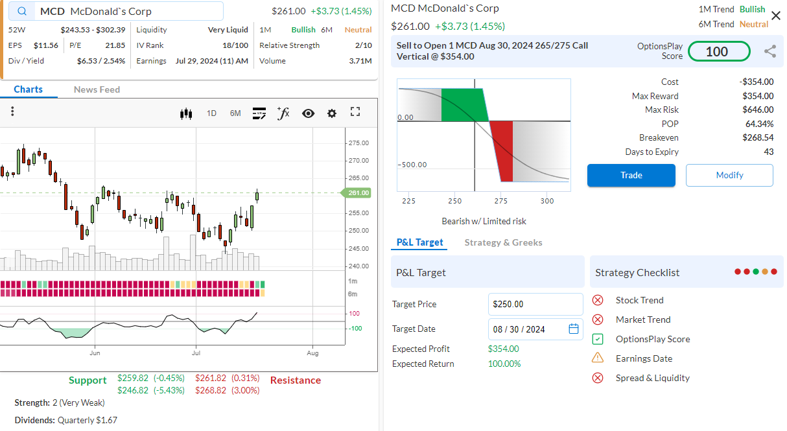Click the IV Rank 18/100 value
This screenshot has height=431, width=787.
click(235, 45)
